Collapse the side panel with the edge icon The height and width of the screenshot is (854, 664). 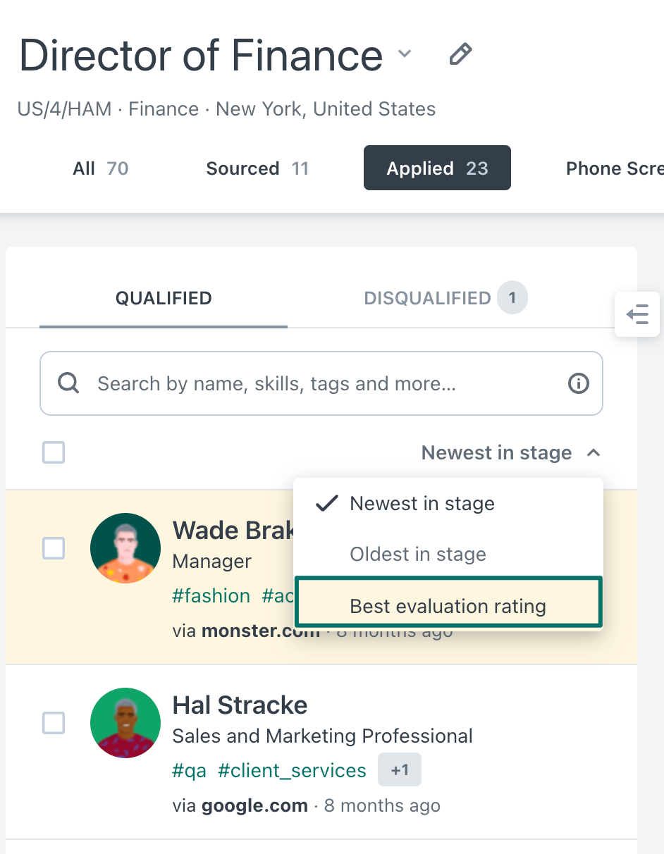click(637, 314)
